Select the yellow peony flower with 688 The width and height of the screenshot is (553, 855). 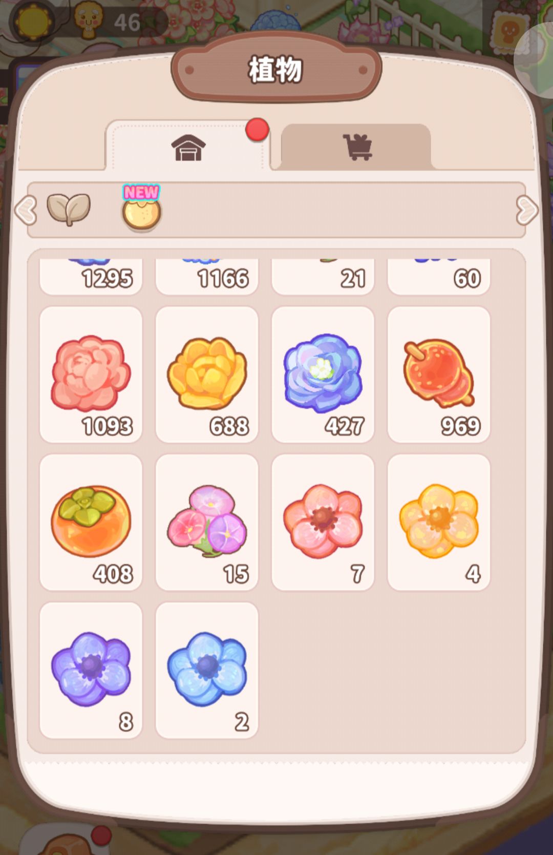[207, 374]
